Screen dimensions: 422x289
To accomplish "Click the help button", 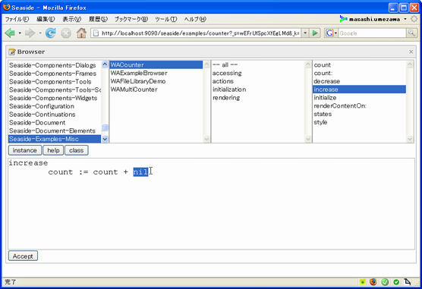I will (x=53, y=150).
